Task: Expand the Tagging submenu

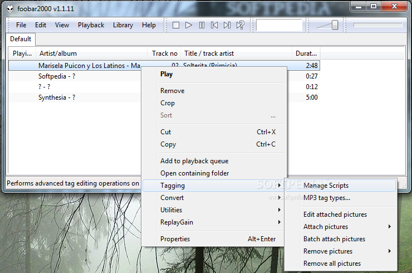Action: tap(214, 186)
